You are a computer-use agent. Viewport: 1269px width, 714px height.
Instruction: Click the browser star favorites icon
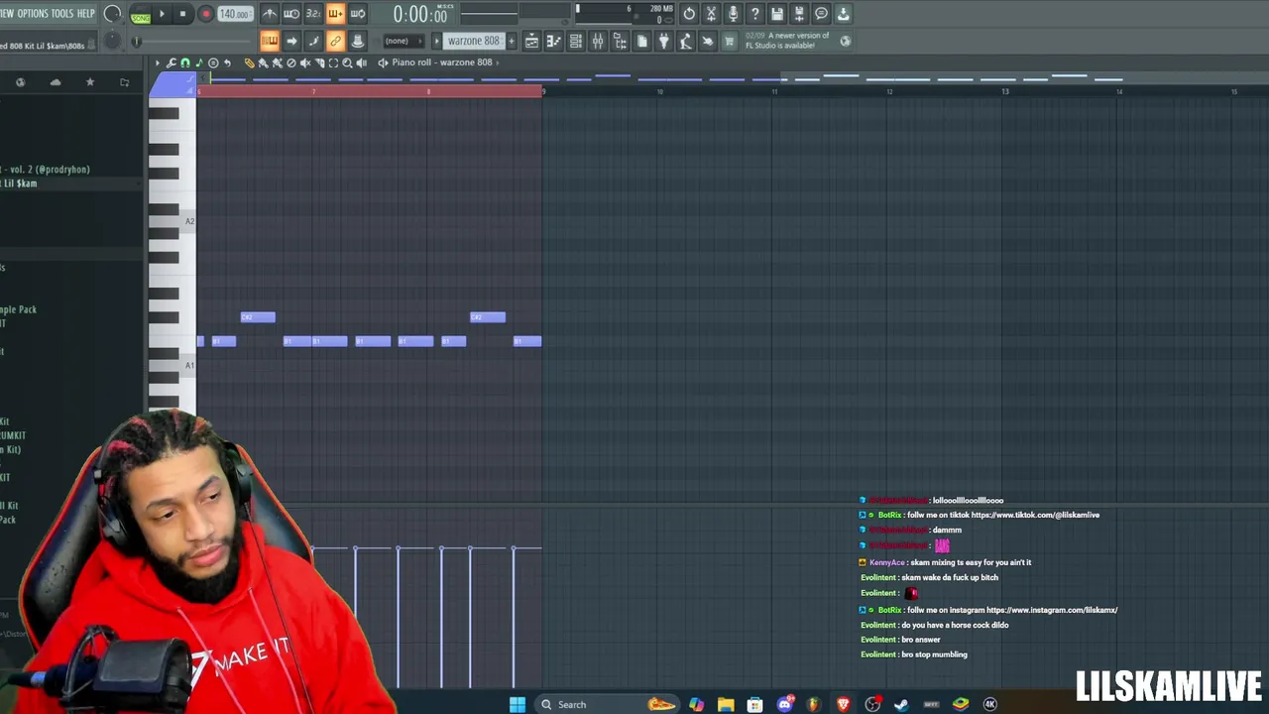pyautogui.click(x=90, y=82)
